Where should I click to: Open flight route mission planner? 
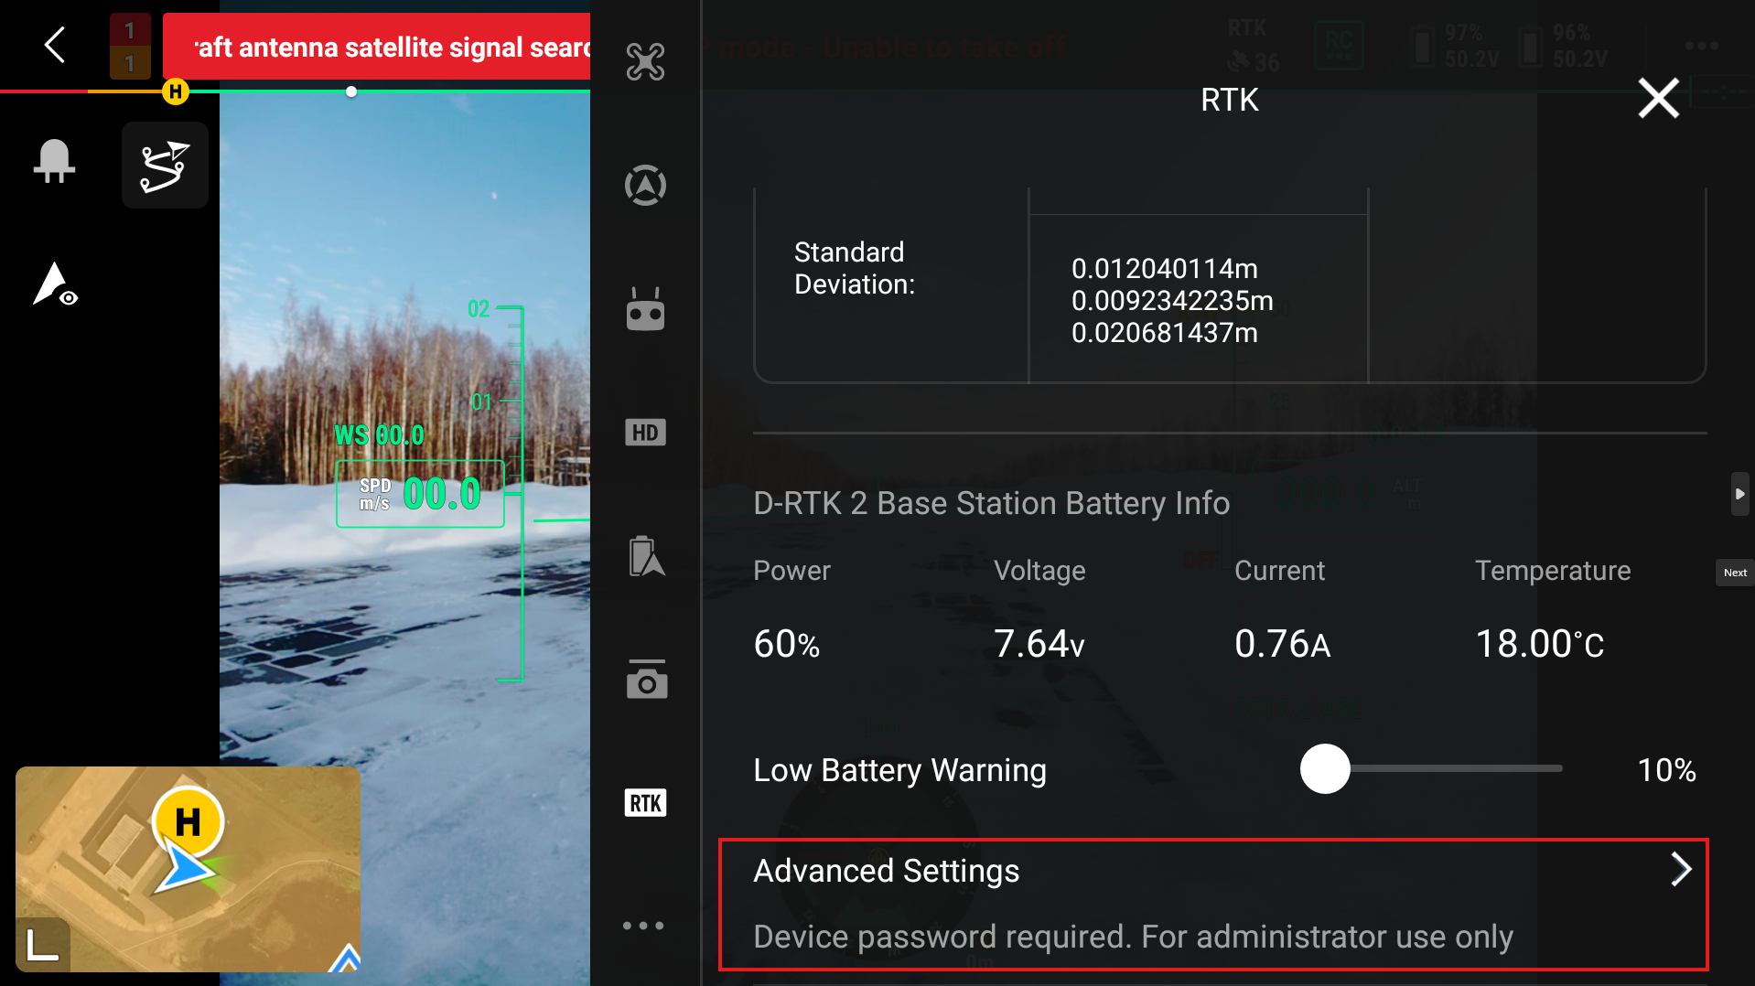point(165,166)
